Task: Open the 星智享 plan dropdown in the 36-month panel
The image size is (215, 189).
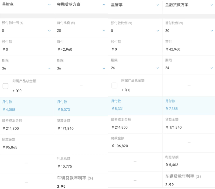Action: click(x=49, y=5)
